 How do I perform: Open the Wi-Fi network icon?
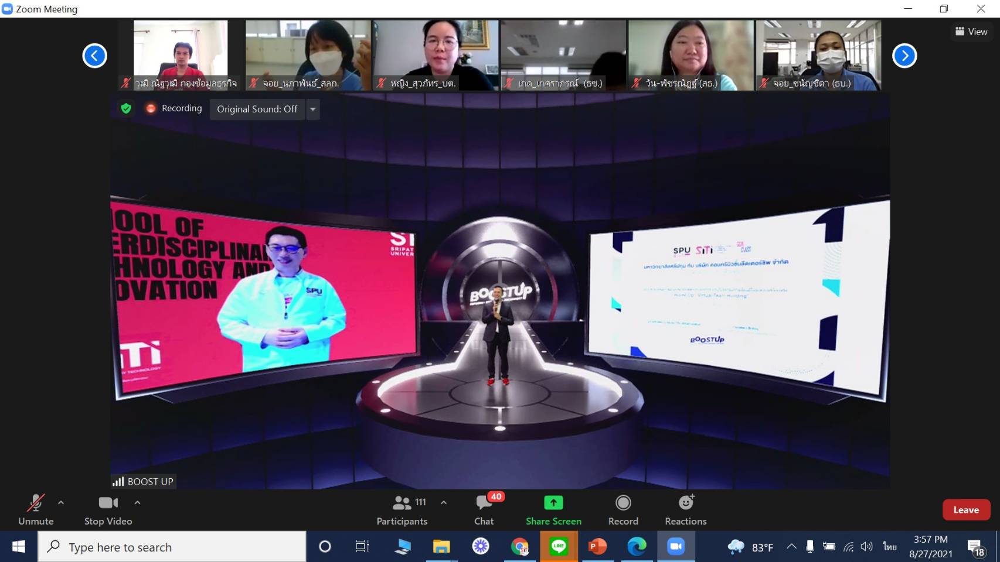(x=848, y=547)
